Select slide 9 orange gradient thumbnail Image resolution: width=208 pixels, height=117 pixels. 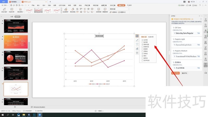tap(16, 42)
